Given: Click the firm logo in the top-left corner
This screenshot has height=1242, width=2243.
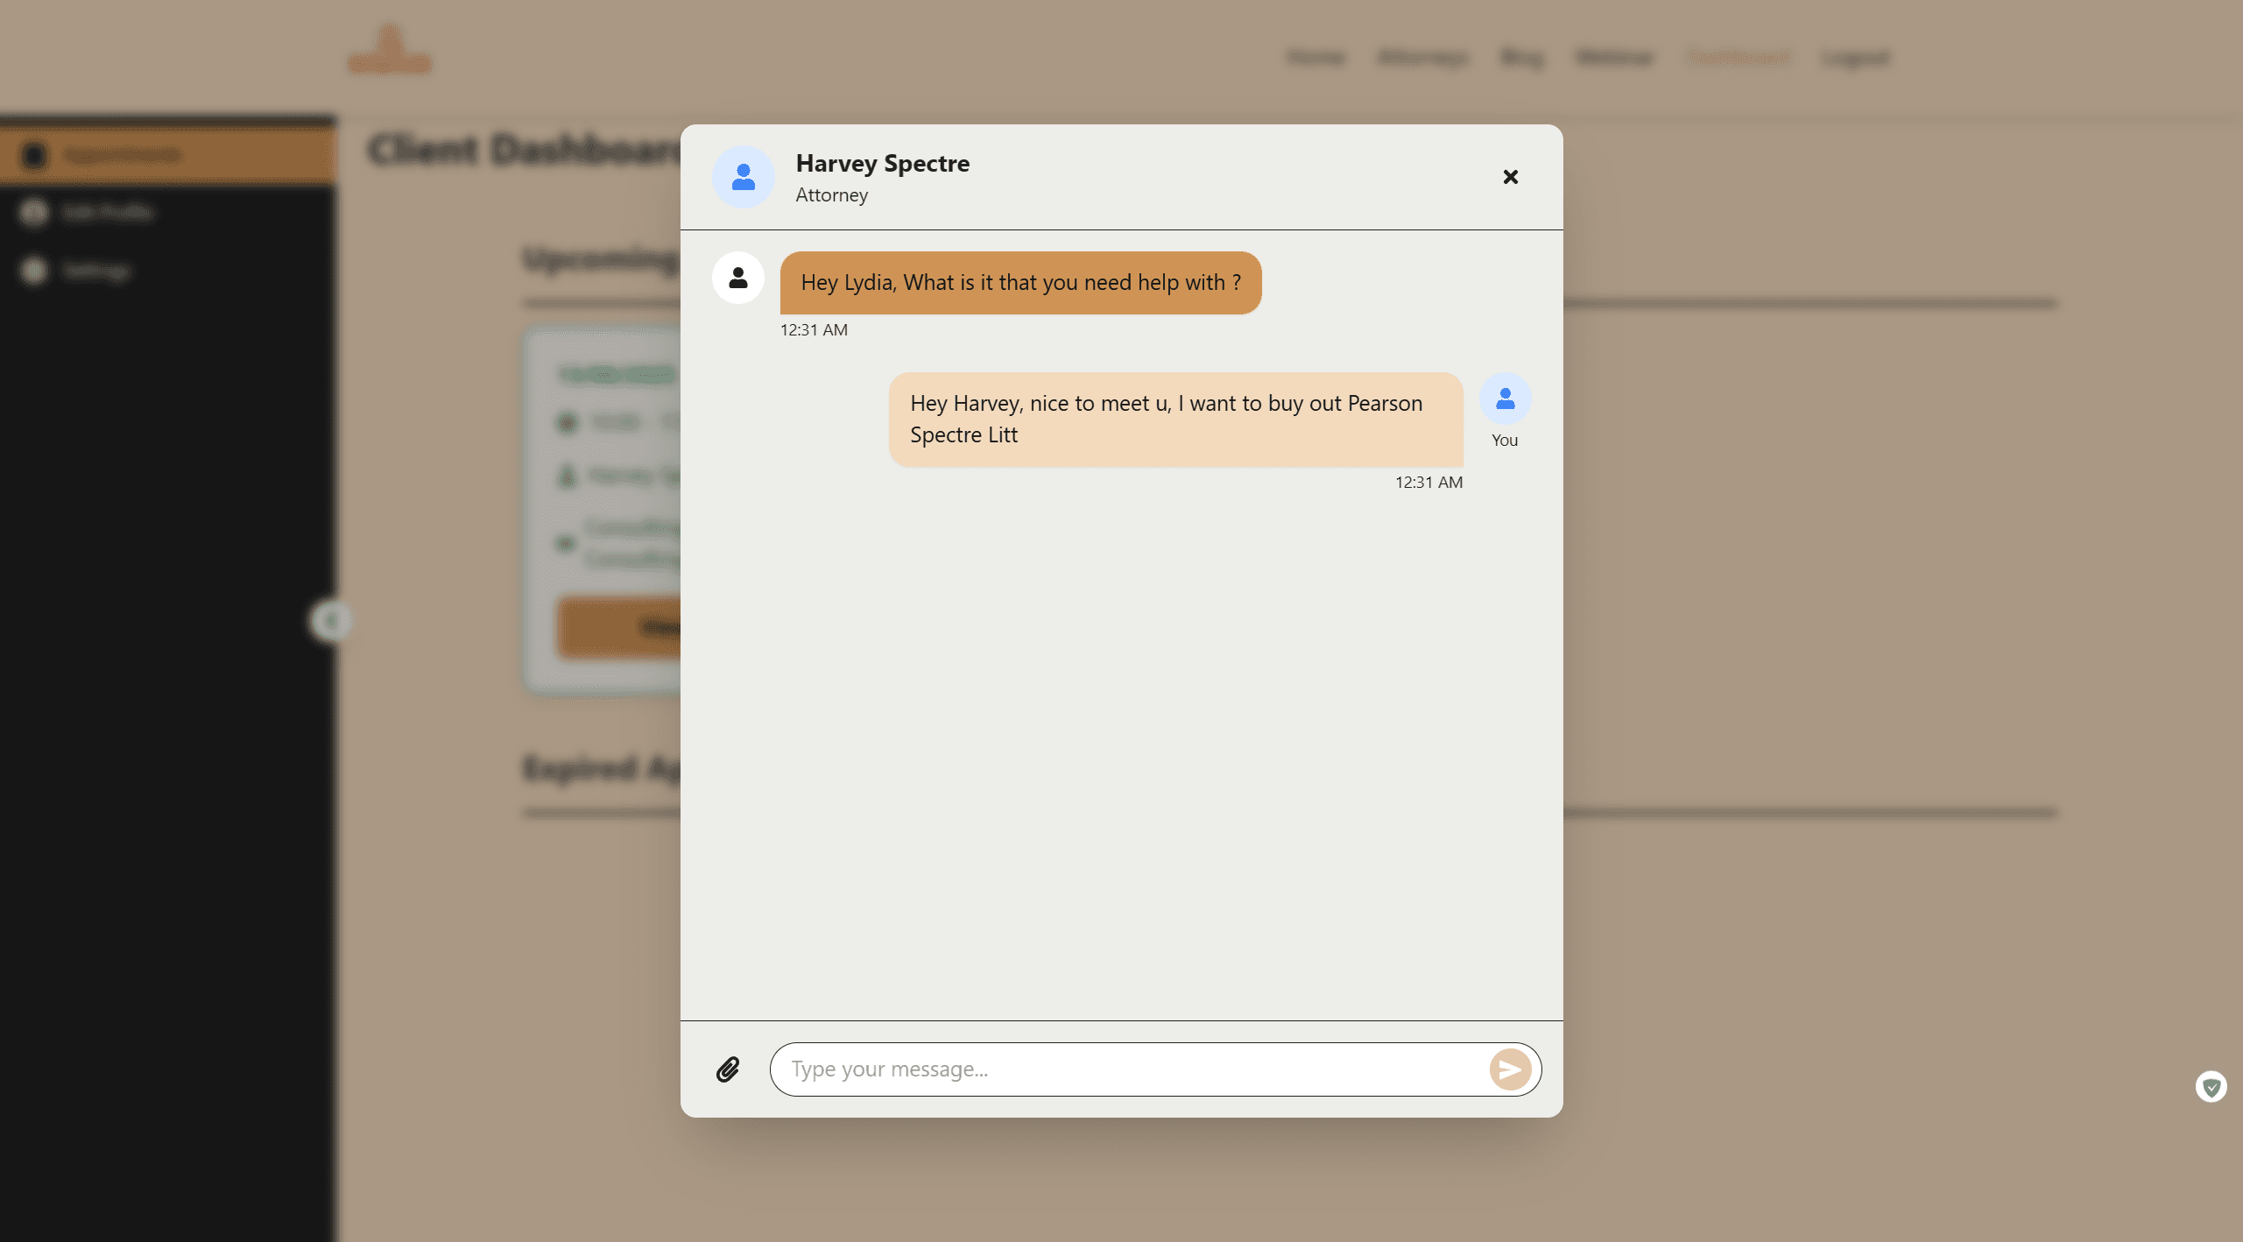Looking at the screenshot, I should coord(390,50).
